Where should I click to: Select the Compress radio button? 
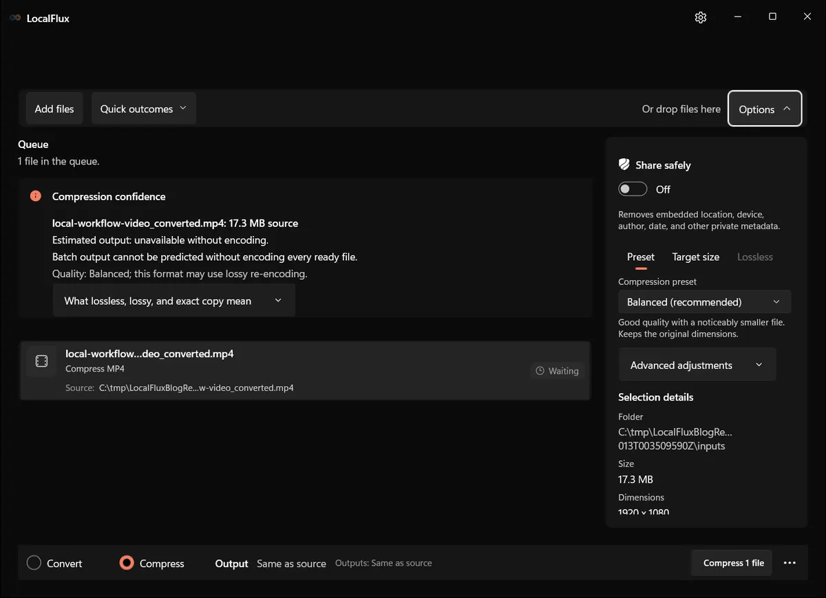[127, 563]
